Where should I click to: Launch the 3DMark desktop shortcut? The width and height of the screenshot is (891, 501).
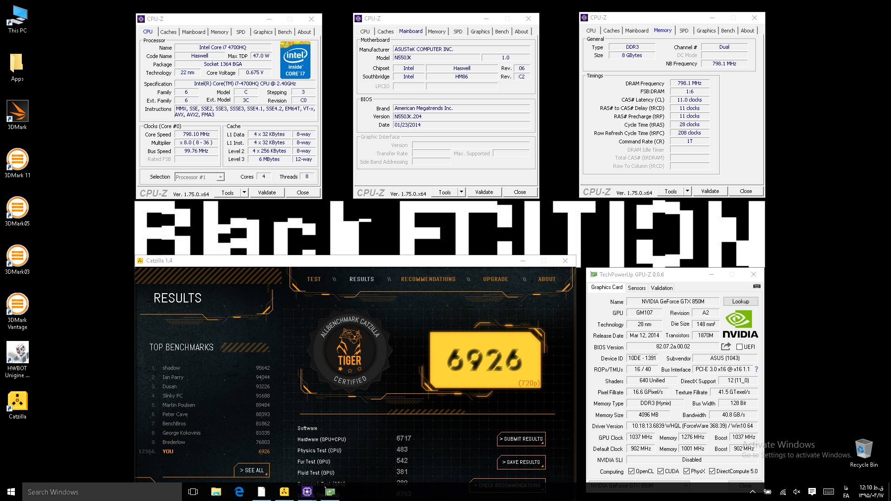pos(17,115)
